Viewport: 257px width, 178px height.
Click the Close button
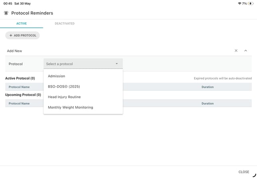point(244,172)
